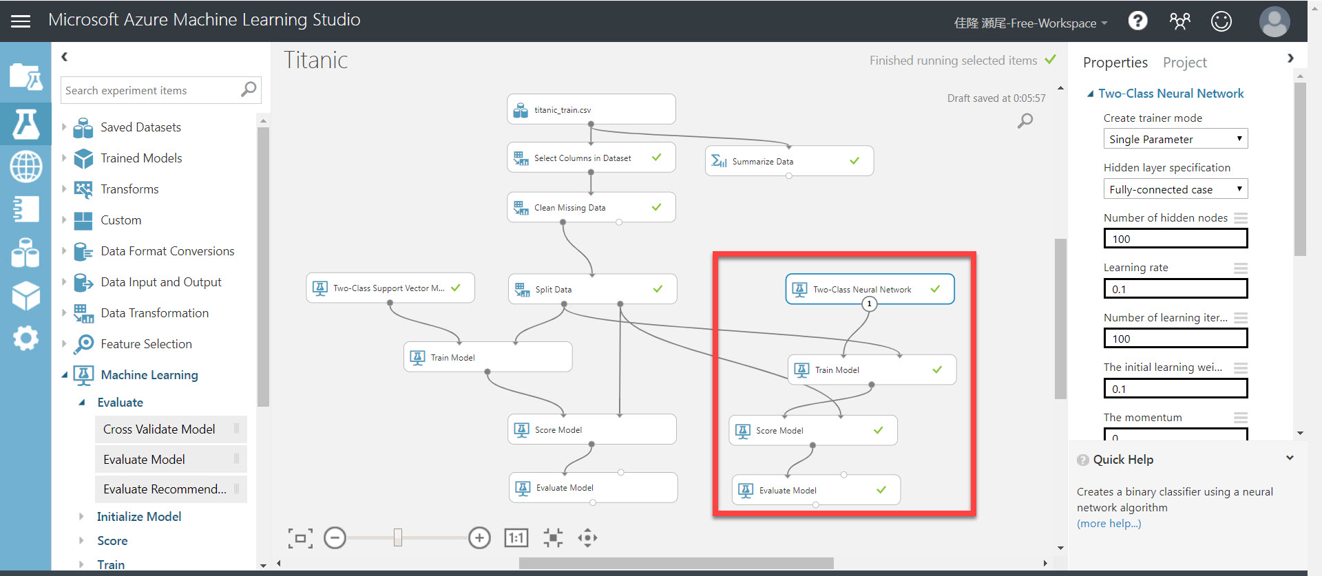Click the properties pane vertical scrollbar
The height and width of the screenshot is (576, 1322).
click(1300, 169)
